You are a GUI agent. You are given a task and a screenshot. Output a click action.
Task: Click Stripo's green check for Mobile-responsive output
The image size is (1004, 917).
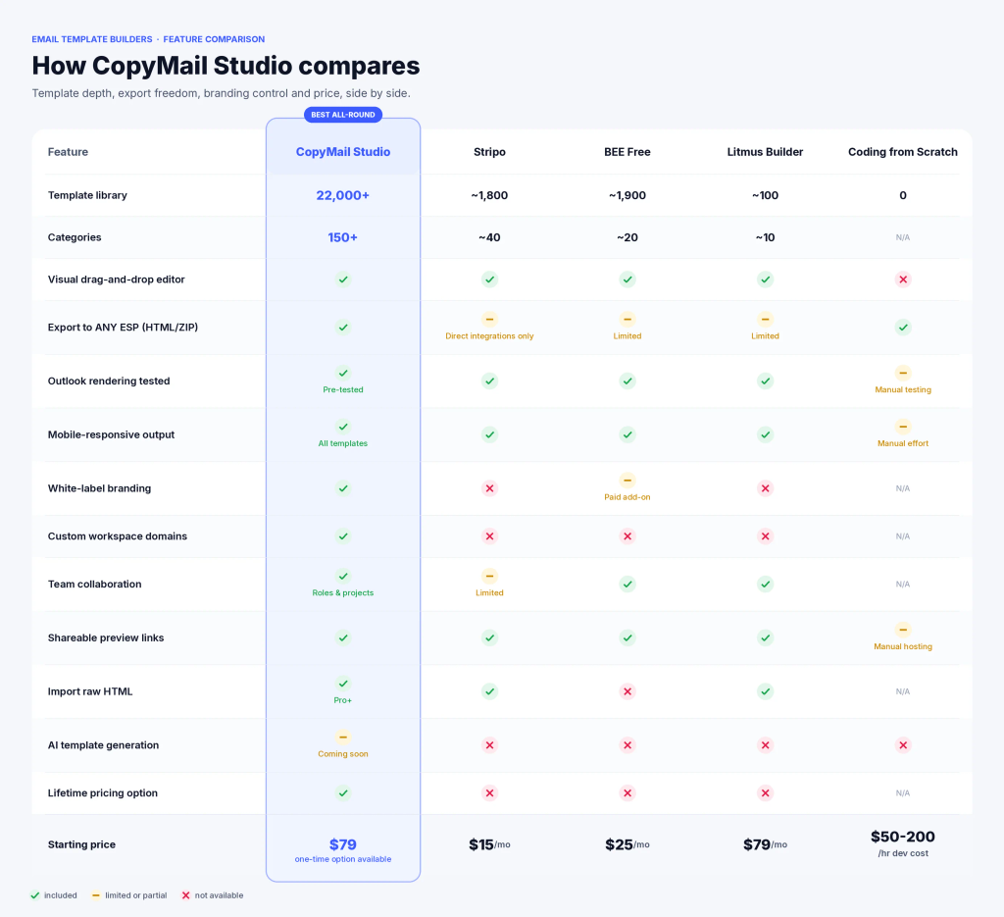coord(489,434)
